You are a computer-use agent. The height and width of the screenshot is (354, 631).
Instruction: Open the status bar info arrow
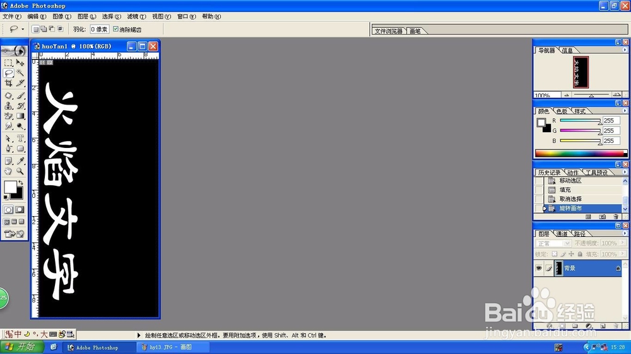139,335
